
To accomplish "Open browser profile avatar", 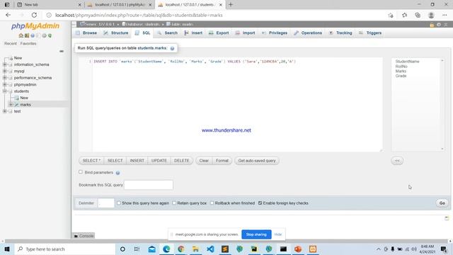I will click(431, 15).
